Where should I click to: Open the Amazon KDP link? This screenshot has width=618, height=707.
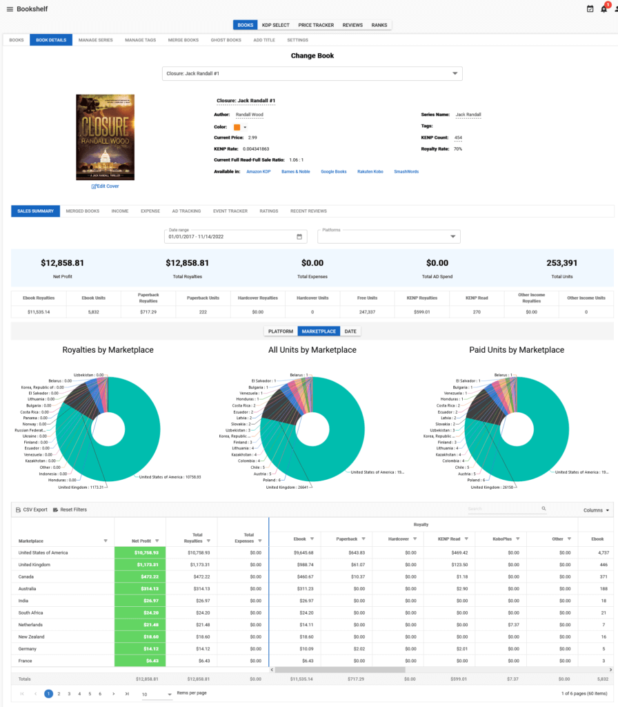click(x=258, y=171)
